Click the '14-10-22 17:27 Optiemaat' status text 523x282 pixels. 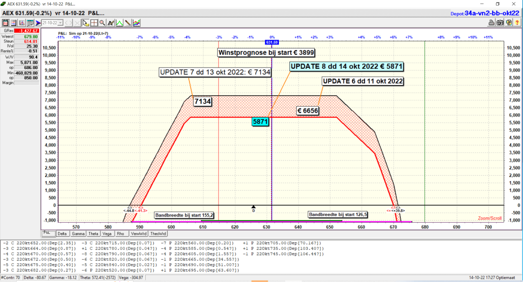(492, 278)
